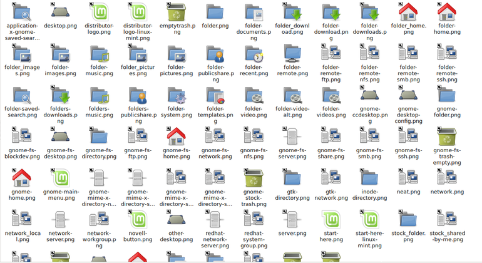The image size is (482, 263).
Task: Click novell-button.png icon
Action: 138,220
